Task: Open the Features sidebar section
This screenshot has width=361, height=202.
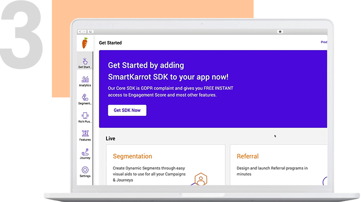Action: coord(85,136)
